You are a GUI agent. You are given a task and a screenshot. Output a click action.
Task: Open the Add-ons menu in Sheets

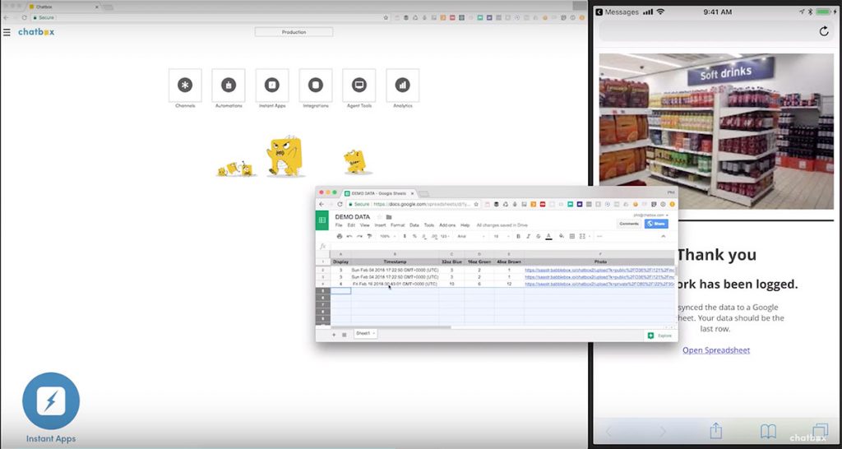click(447, 225)
